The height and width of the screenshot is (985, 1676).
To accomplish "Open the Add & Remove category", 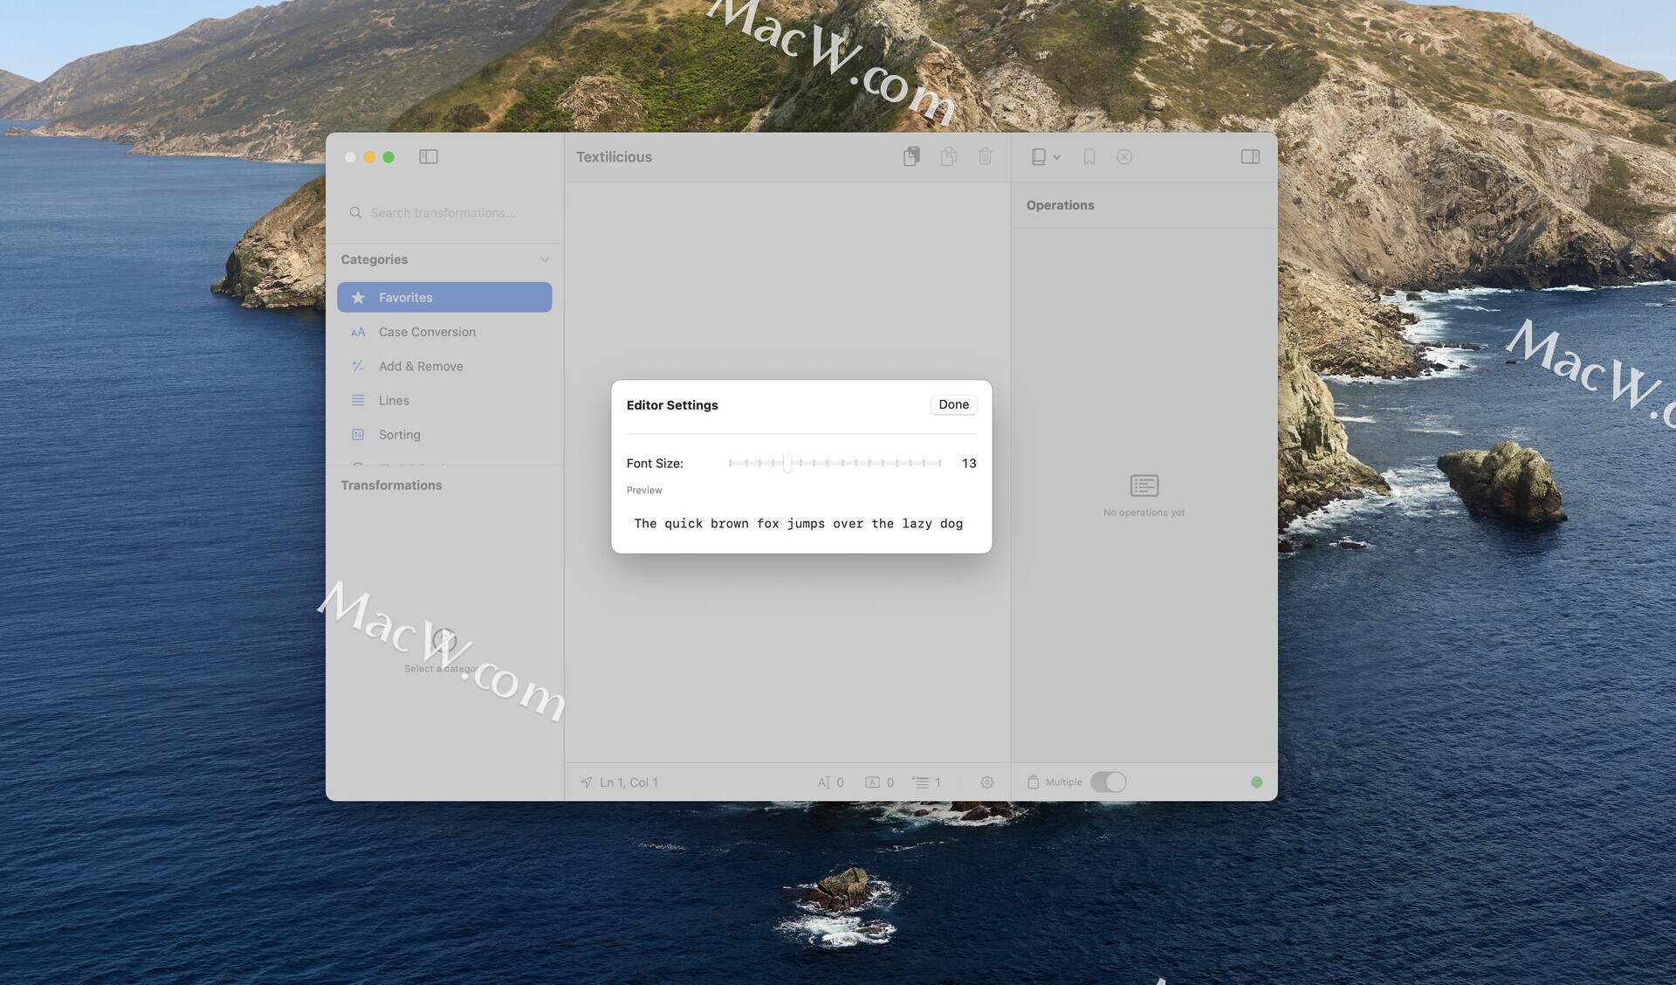I will pyautogui.click(x=421, y=366).
